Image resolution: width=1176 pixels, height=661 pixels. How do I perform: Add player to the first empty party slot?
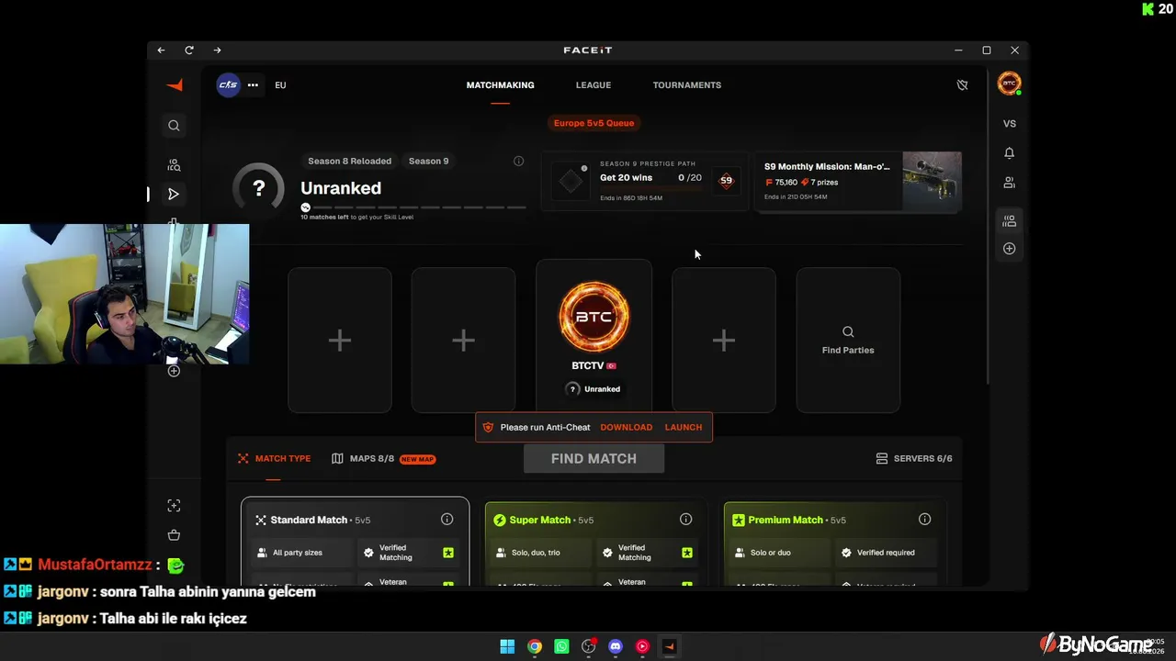click(x=340, y=341)
